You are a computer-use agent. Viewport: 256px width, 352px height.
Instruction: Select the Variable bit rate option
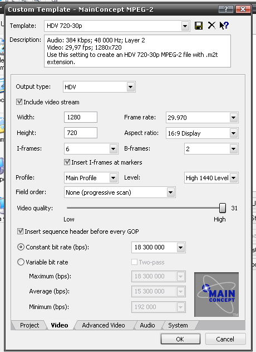(x=21, y=262)
